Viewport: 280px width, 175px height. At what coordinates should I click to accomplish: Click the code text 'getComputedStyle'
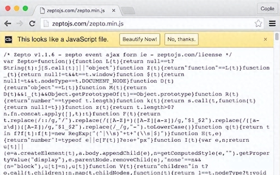tap(186, 153)
